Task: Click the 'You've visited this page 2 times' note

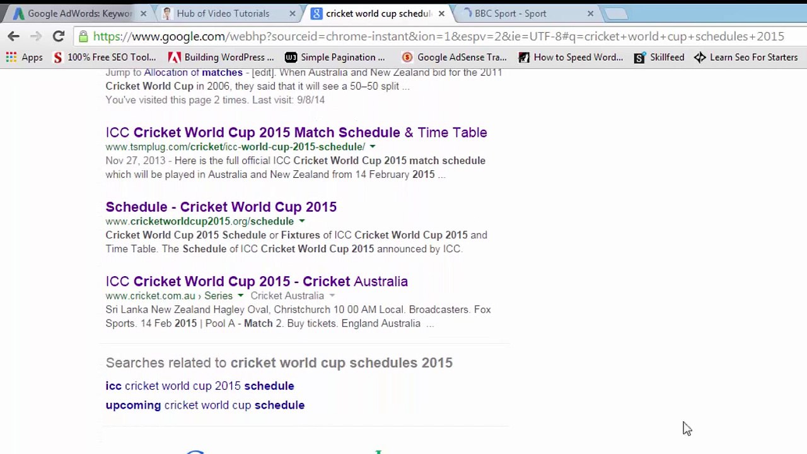Action: (215, 100)
